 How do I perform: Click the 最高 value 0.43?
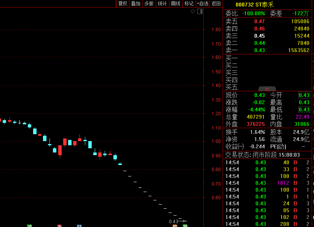tap(304, 102)
